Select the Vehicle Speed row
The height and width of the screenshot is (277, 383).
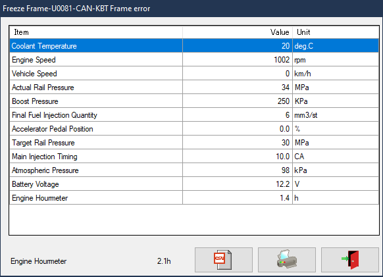[x=194, y=74]
